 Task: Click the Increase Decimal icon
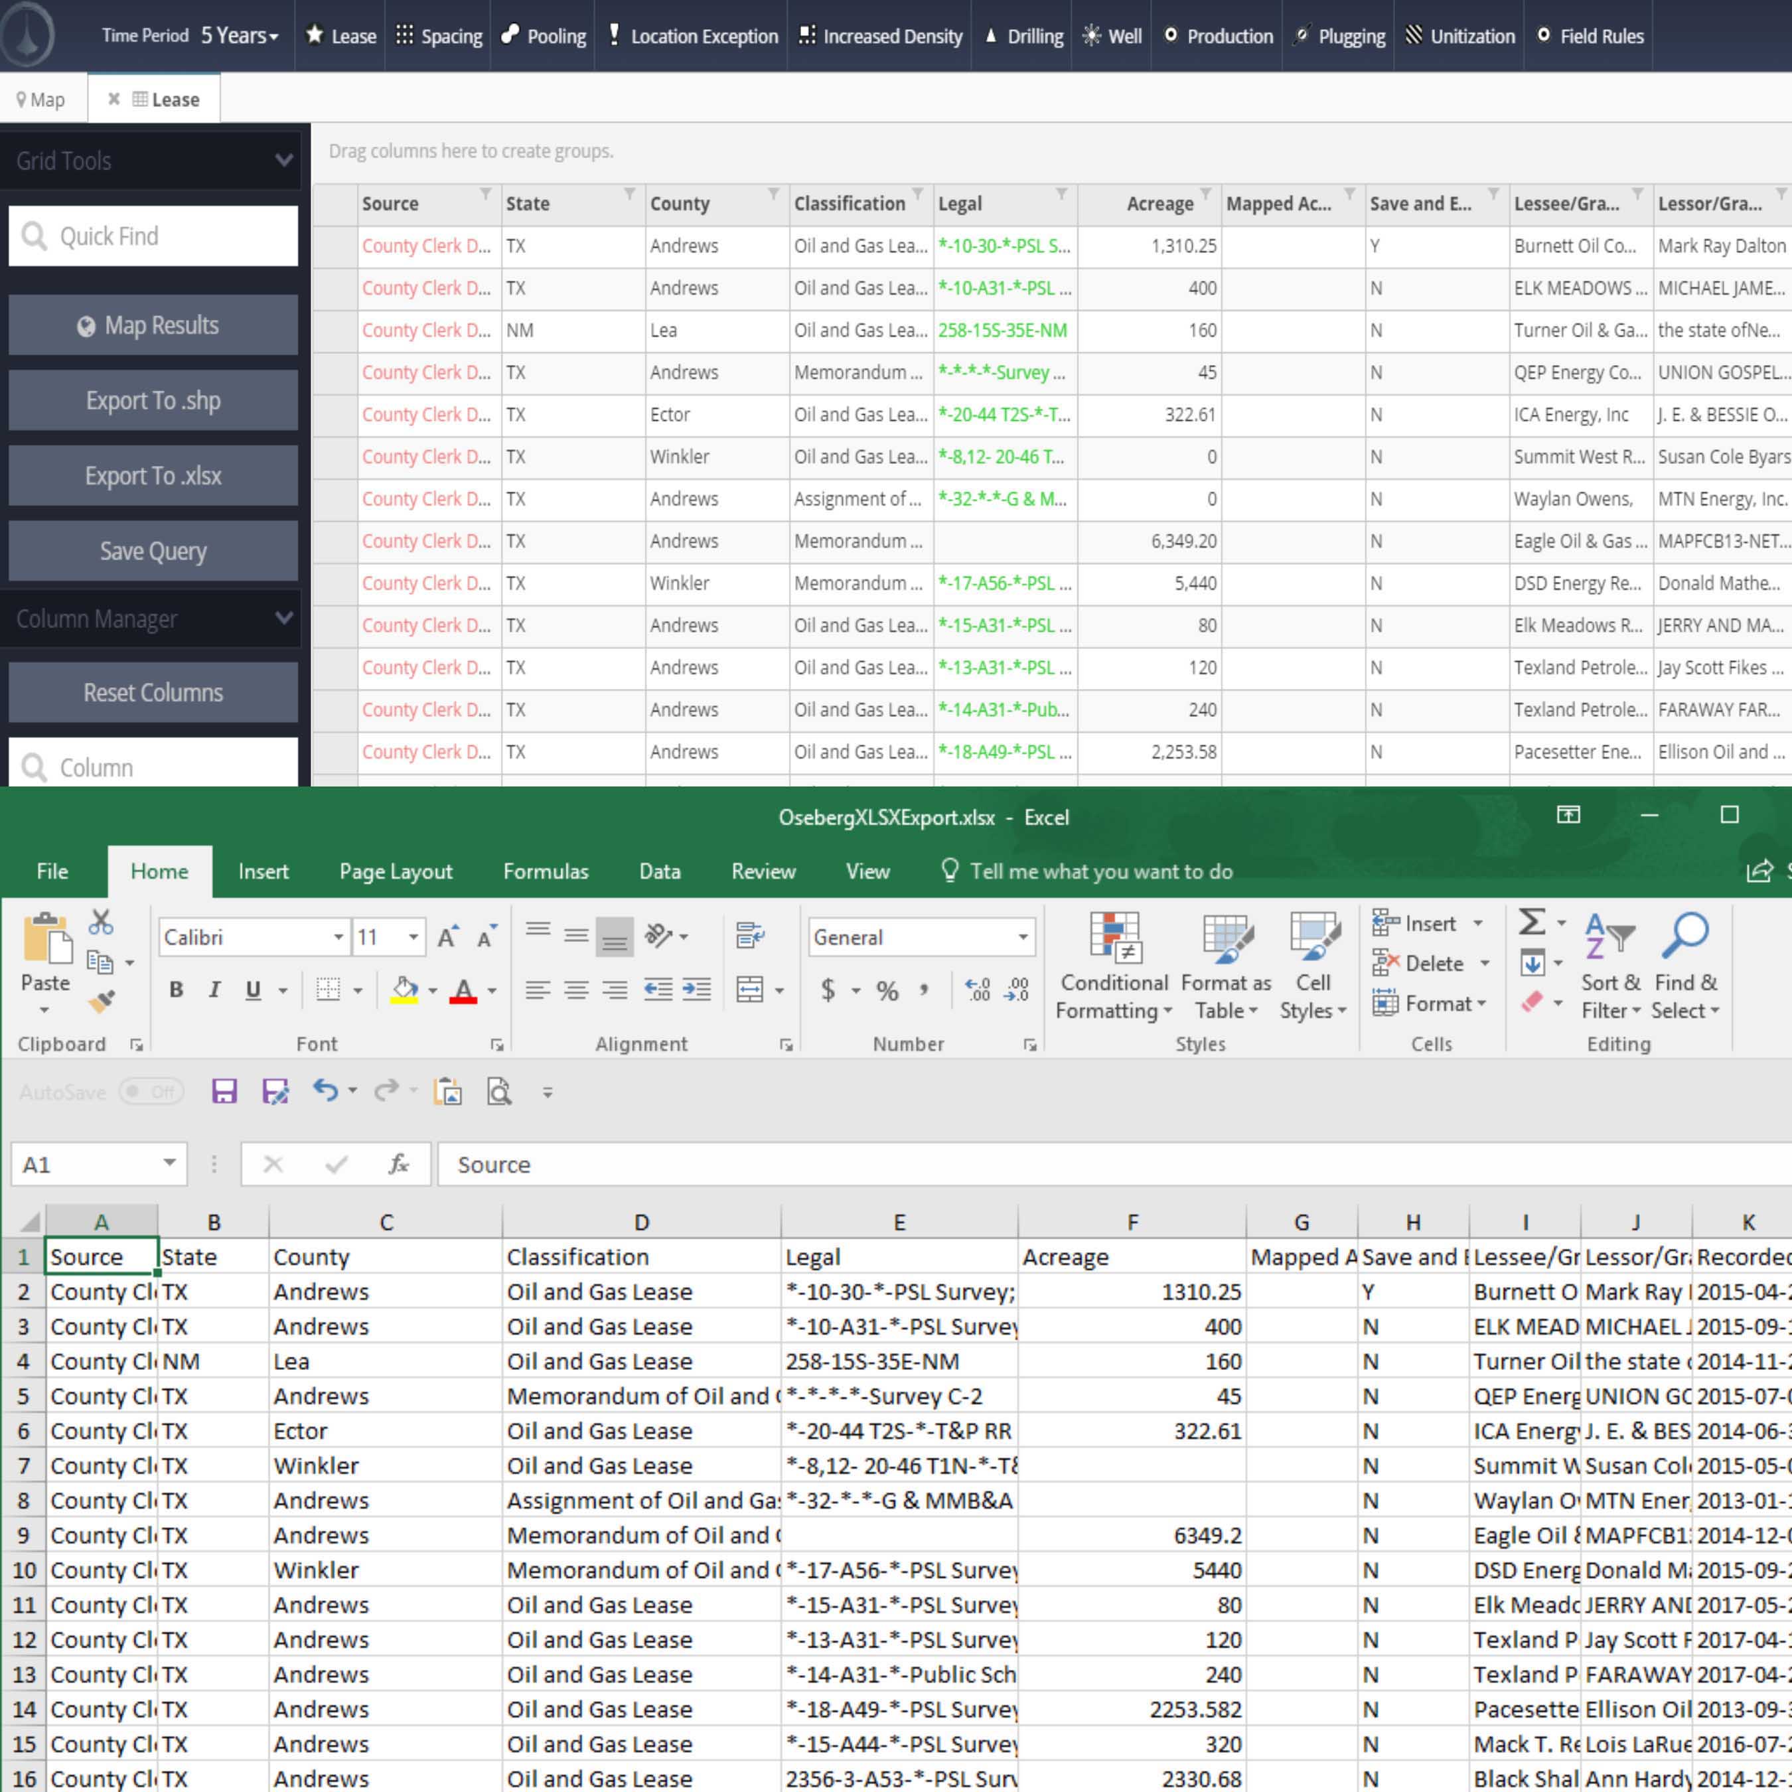click(978, 990)
